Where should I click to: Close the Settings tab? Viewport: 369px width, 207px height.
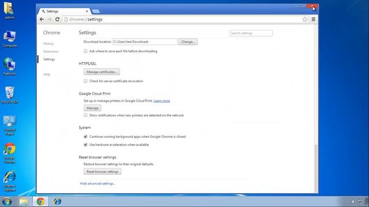pyautogui.click(x=87, y=11)
